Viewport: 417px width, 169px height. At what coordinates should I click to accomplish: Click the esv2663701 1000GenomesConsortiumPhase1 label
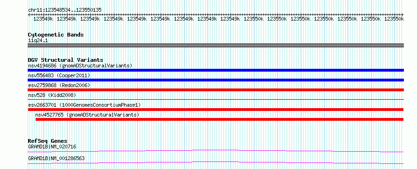point(84,105)
